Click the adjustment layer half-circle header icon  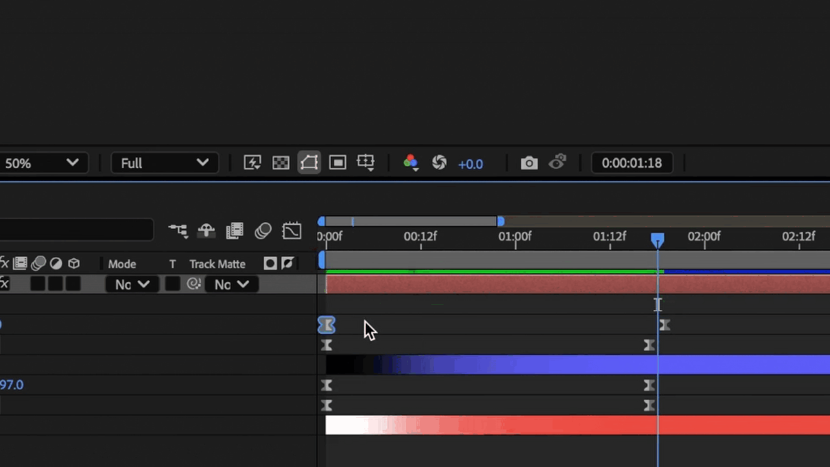(56, 263)
